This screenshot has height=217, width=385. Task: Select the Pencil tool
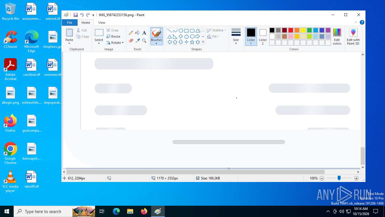coord(131,33)
